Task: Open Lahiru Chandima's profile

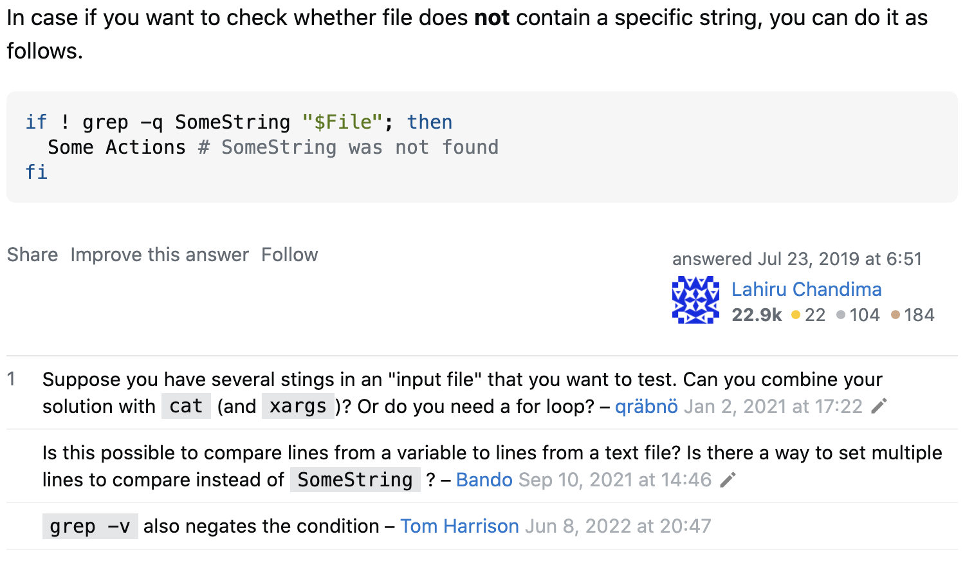Action: click(806, 290)
